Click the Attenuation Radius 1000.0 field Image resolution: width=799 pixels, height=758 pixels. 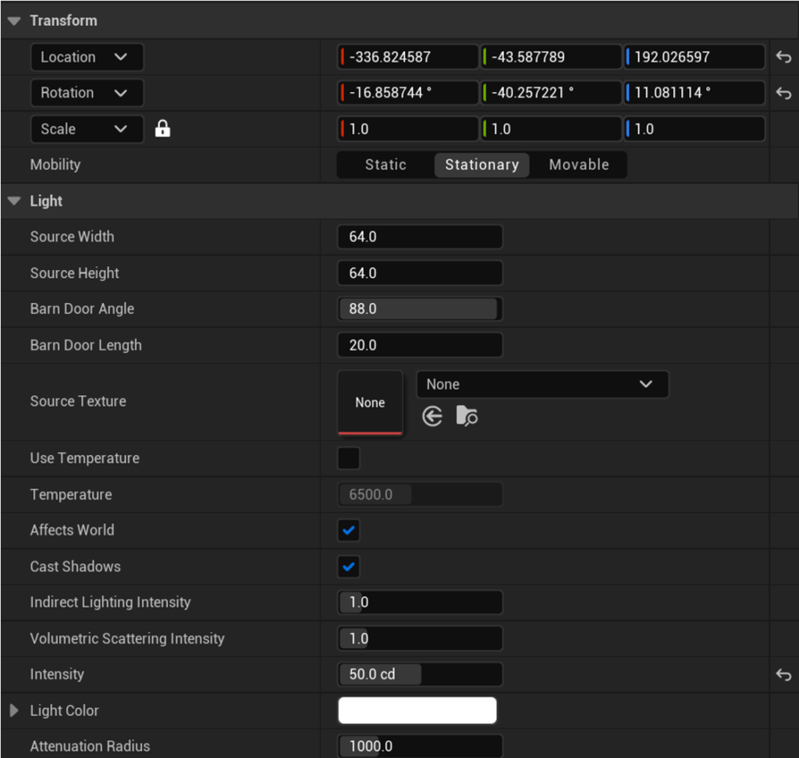(x=420, y=746)
